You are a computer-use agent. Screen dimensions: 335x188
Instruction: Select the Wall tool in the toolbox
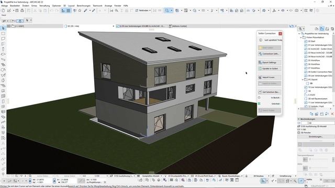click(x=3, y=39)
